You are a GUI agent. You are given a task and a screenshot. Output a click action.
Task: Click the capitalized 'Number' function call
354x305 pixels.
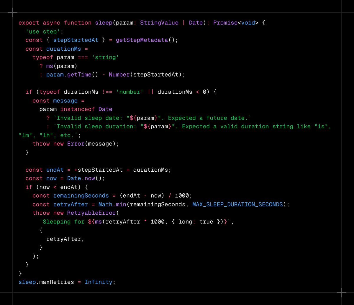[119, 75]
